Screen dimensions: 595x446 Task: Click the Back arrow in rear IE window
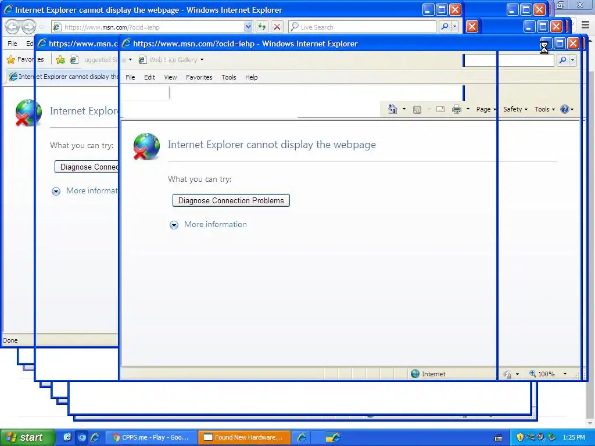click(x=12, y=27)
